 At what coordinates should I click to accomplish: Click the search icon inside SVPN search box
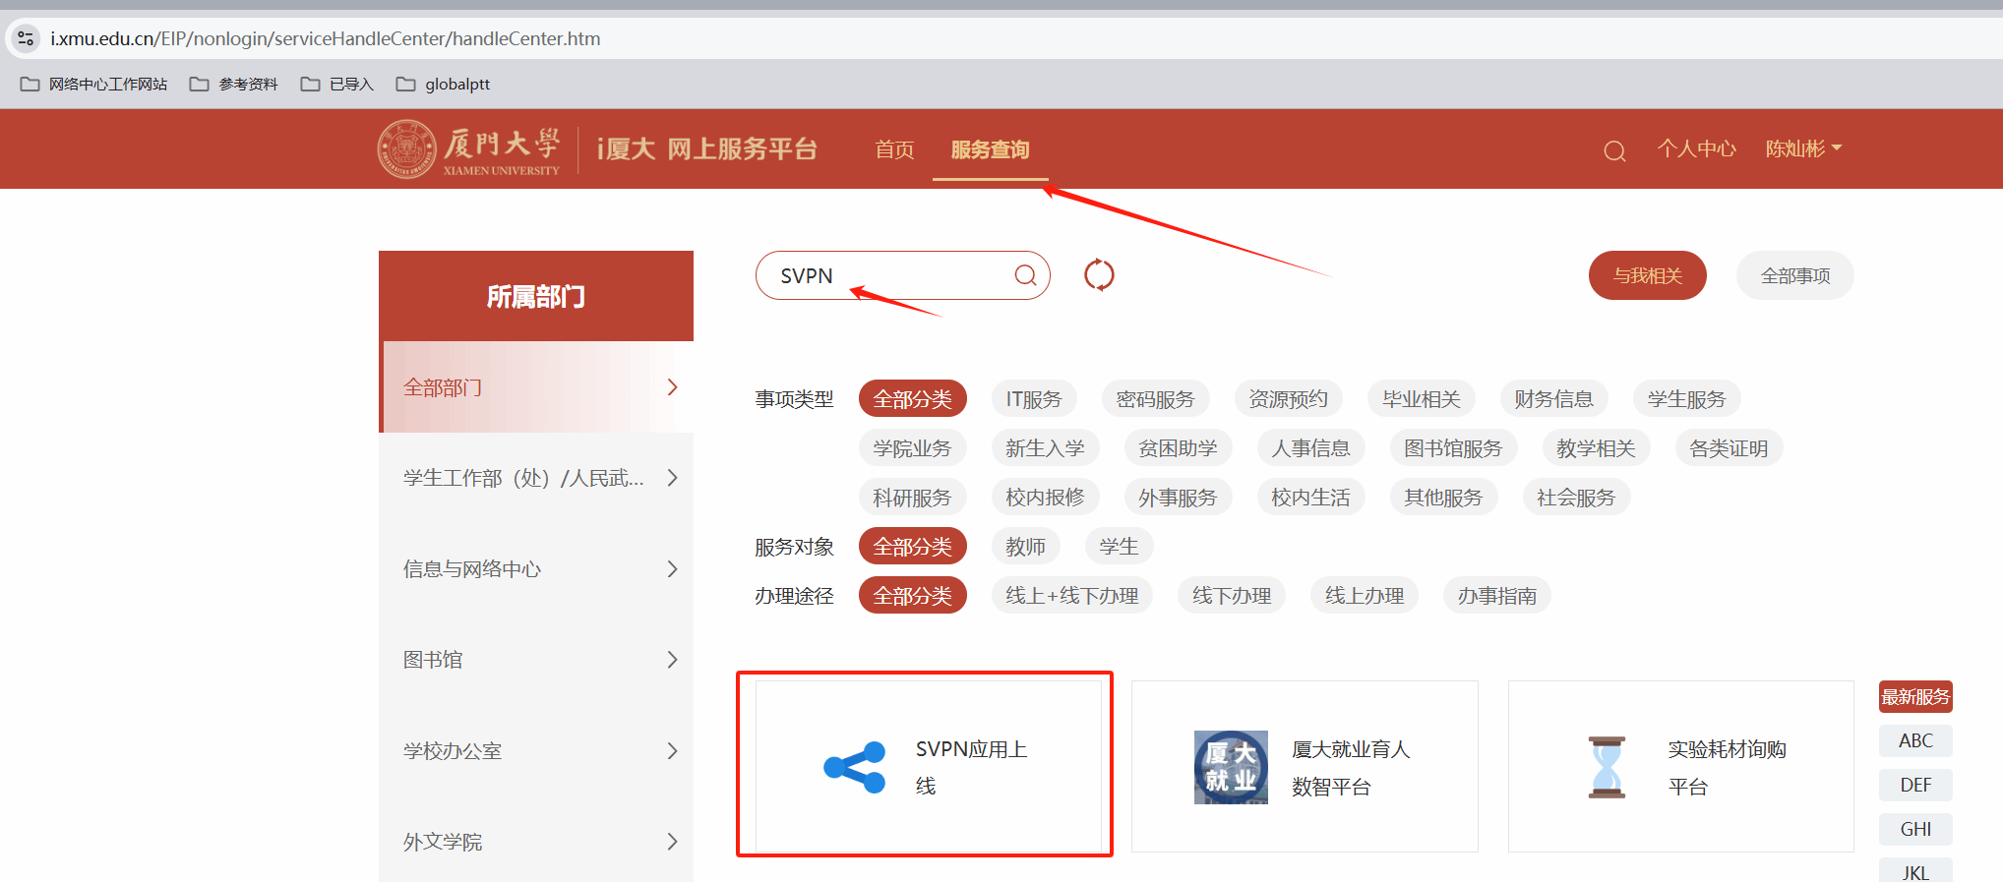coord(1025,275)
